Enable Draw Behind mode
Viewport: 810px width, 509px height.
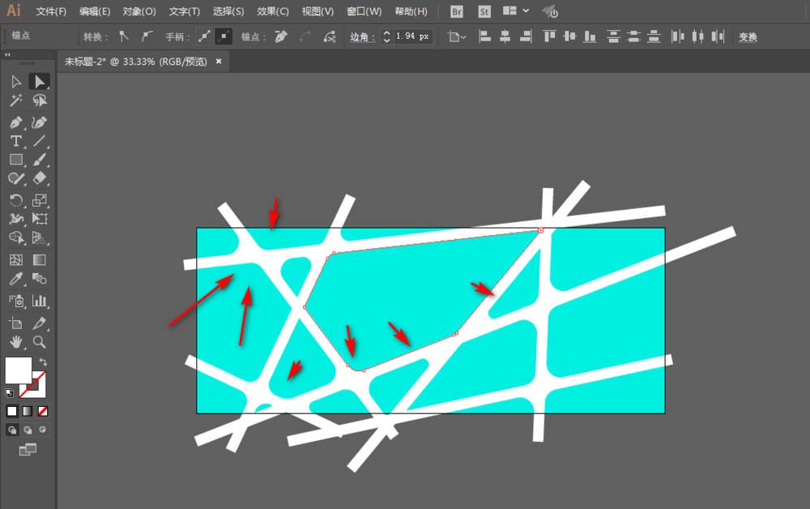pos(28,430)
